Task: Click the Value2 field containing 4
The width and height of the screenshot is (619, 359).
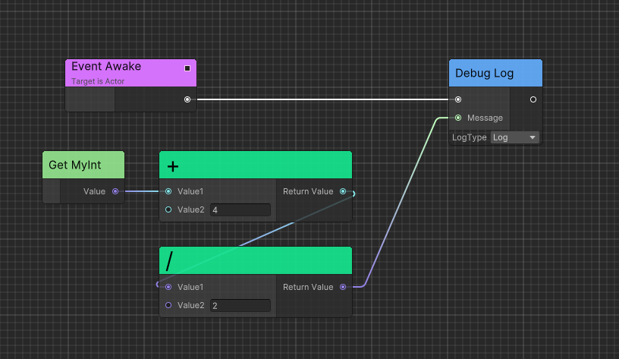Action: click(240, 210)
